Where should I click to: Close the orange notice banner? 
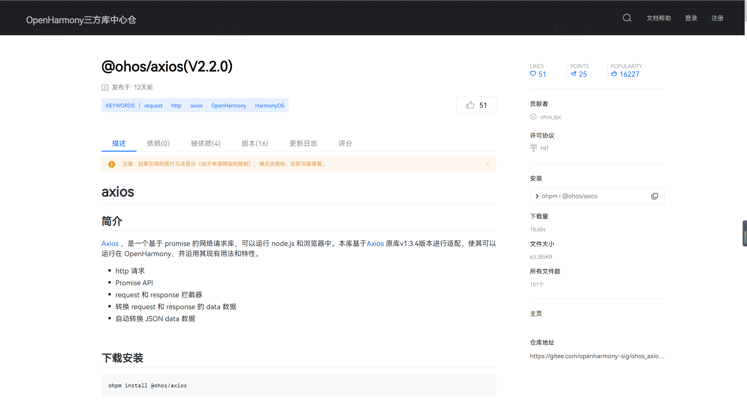[487, 164]
